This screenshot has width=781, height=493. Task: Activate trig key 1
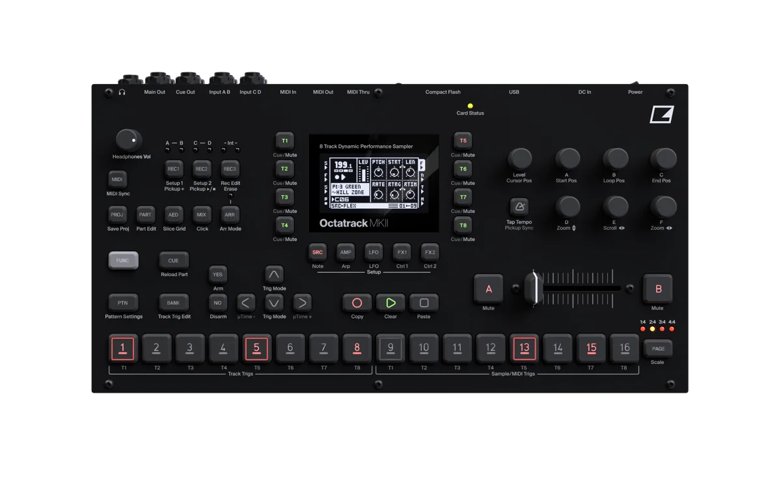tap(122, 348)
